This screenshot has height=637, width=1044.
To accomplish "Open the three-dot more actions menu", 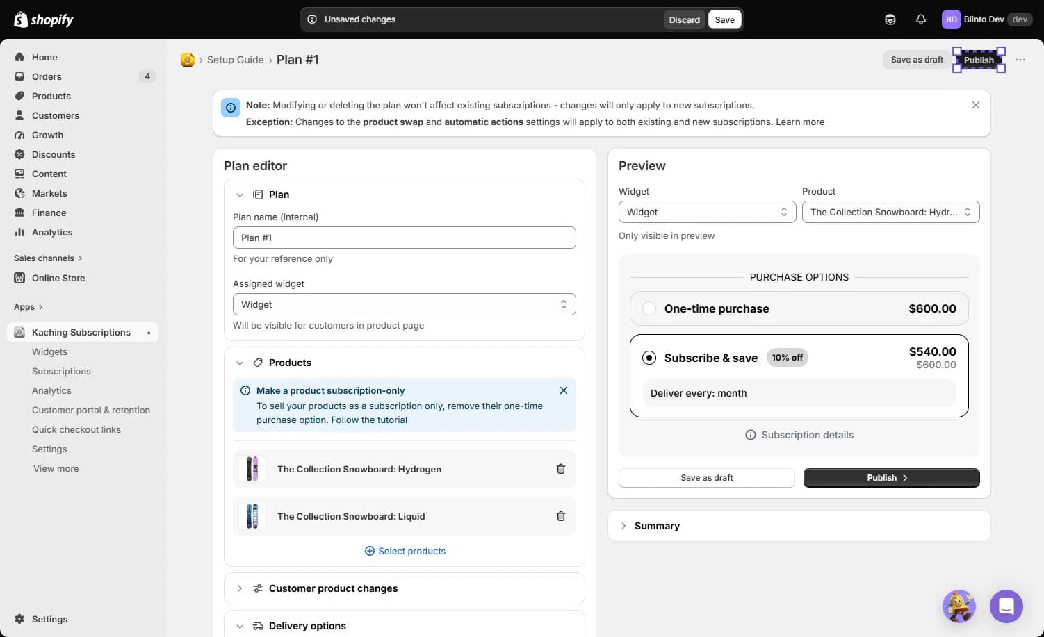I will (x=1020, y=60).
